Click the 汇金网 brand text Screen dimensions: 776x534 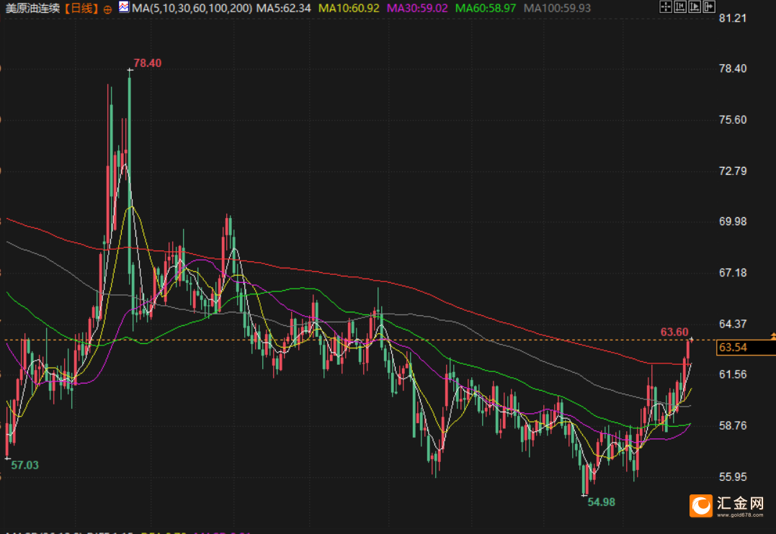739,502
